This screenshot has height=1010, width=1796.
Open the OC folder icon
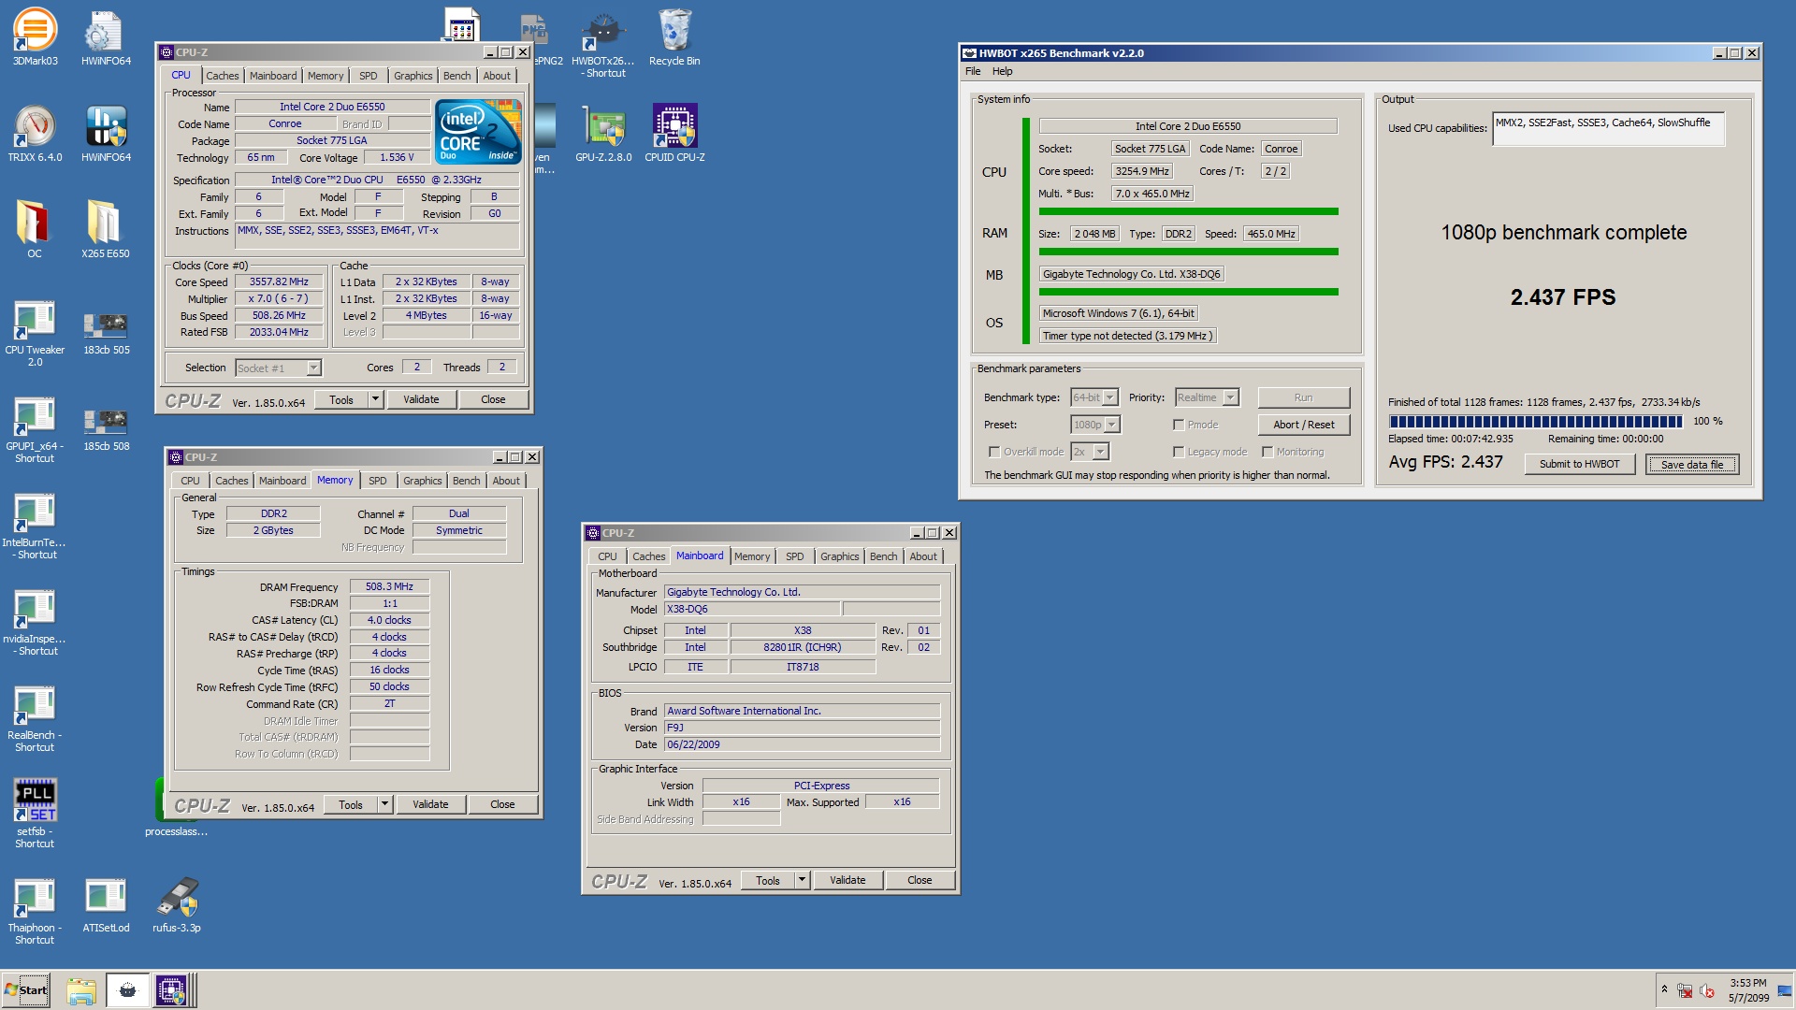pyautogui.click(x=35, y=230)
